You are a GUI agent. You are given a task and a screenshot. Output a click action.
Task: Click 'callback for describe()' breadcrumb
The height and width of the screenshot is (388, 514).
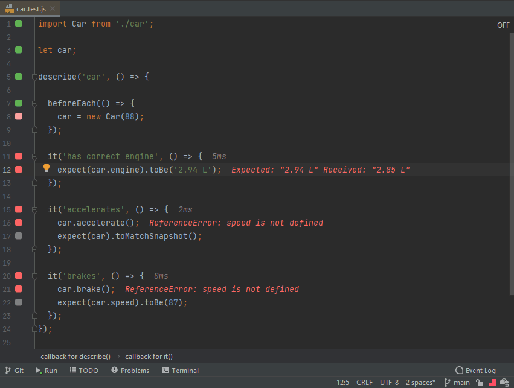[x=75, y=357]
